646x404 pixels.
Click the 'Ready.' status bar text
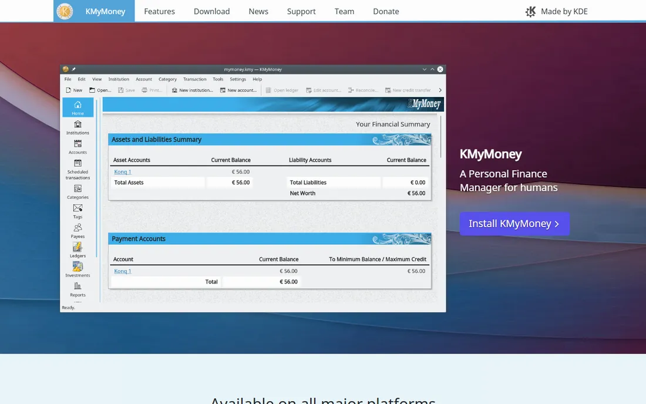pyautogui.click(x=68, y=307)
